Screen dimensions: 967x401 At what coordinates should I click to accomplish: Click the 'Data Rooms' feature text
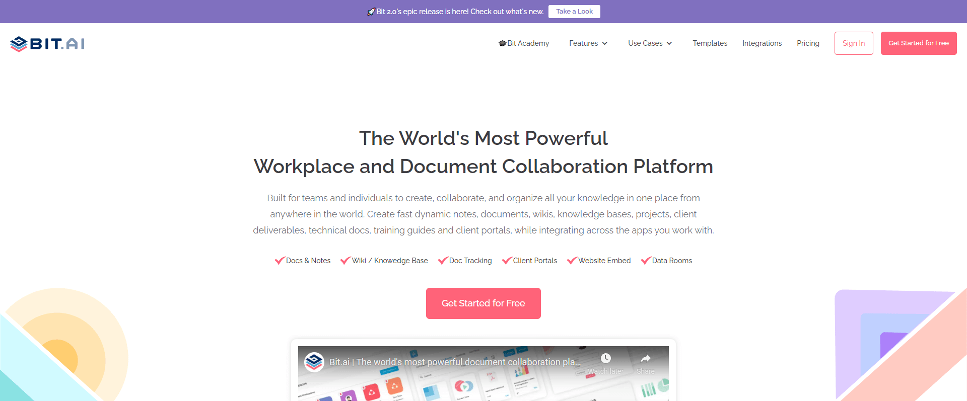point(672,261)
